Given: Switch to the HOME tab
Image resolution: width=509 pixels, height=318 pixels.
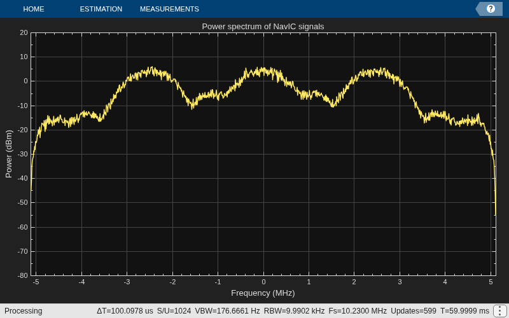Looking at the screenshot, I should click(34, 9).
